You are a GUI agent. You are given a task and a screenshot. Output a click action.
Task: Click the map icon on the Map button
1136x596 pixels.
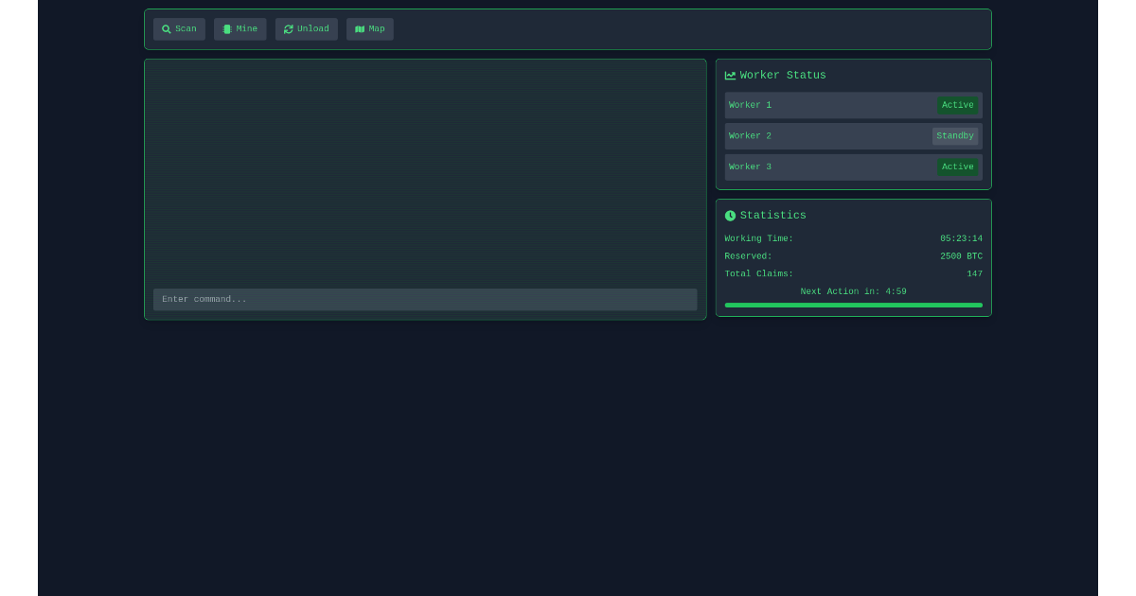pyautogui.click(x=360, y=29)
